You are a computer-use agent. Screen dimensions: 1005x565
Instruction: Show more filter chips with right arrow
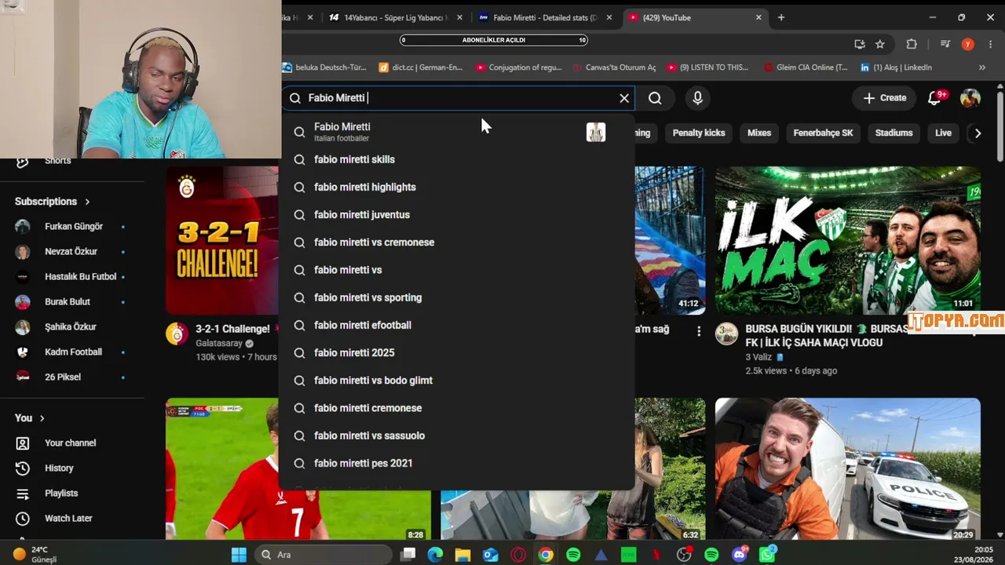(978, 133)
